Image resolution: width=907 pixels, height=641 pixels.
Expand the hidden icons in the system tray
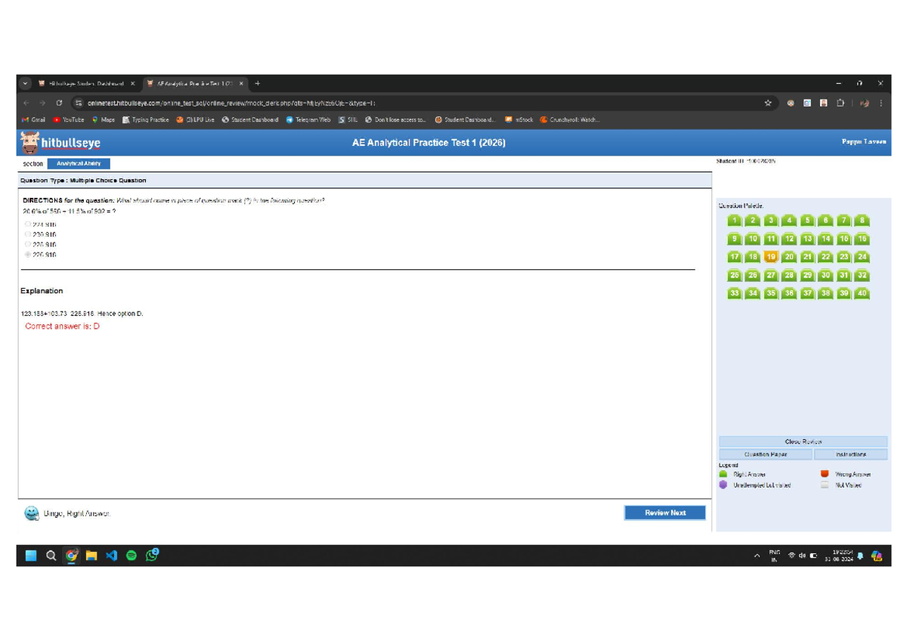[757, 555]
